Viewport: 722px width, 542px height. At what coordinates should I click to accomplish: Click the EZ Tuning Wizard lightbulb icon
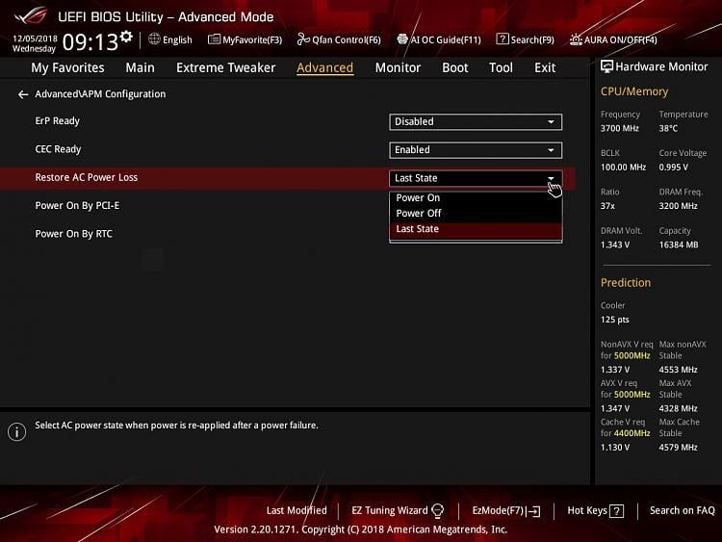(x=437, y=510)
